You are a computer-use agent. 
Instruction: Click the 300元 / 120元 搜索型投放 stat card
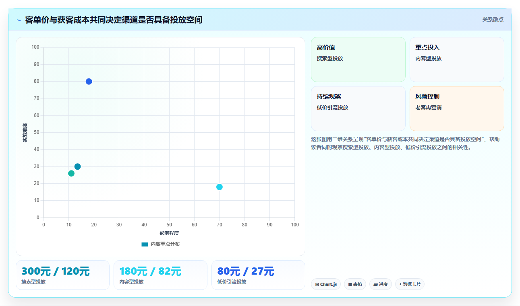coord(62,275)
